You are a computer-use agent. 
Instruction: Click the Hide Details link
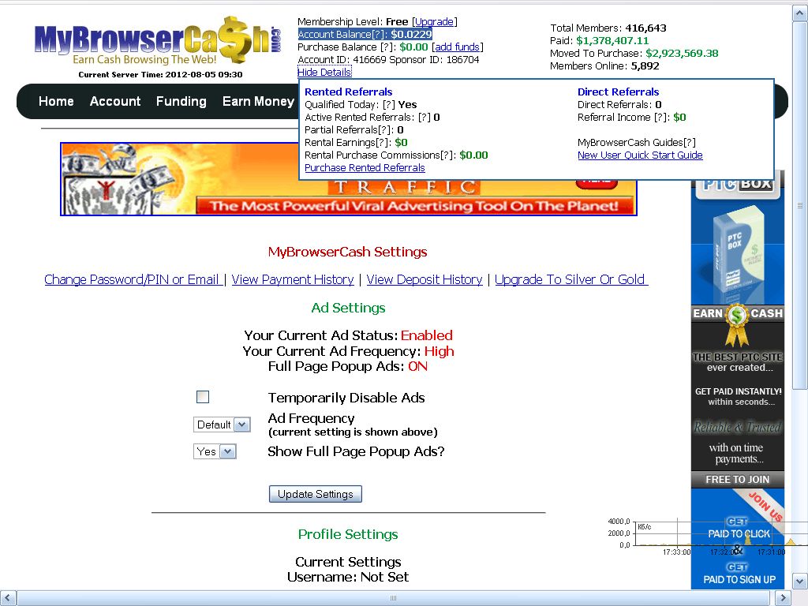coord(324,72)
